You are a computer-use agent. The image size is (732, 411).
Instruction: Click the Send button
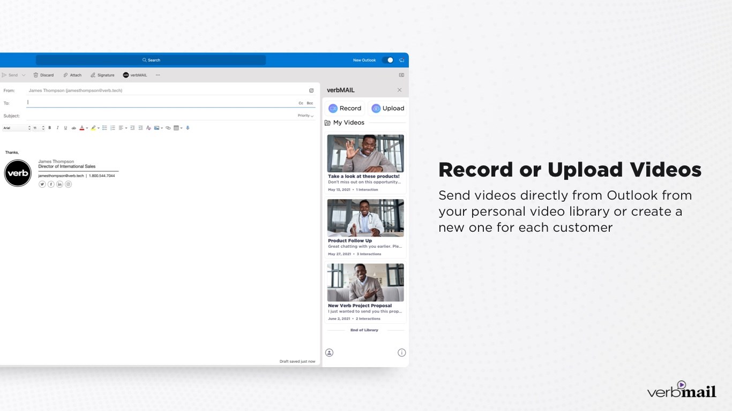[x=10, y=75]
